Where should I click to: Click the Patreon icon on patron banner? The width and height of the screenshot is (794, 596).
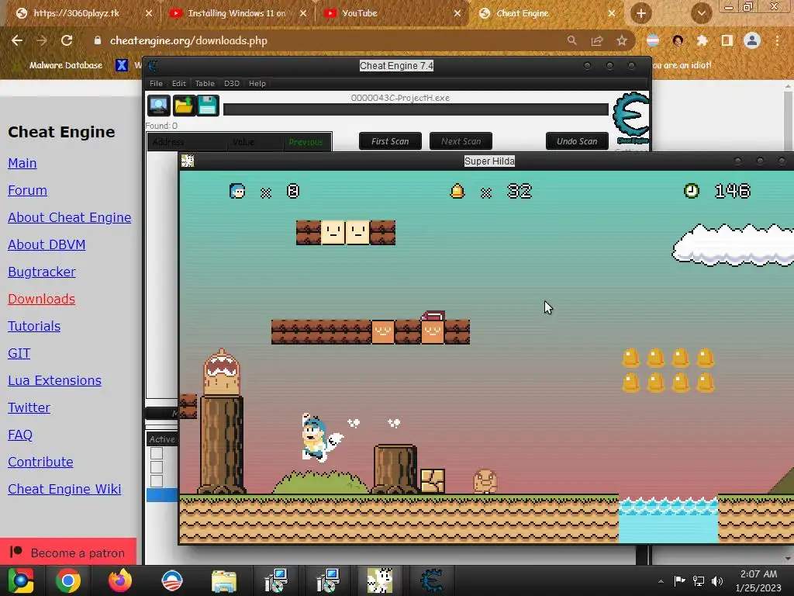pyautogui.click(x=16, y=552)
